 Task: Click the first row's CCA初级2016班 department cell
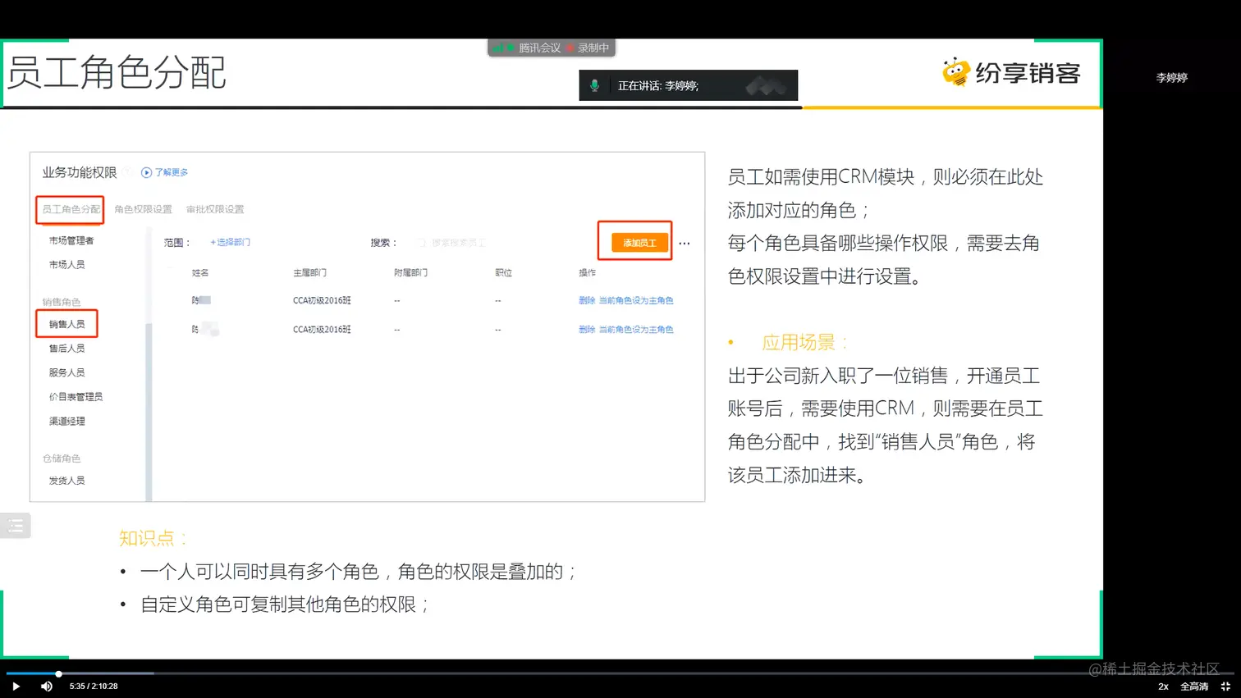pyautogui.click(x=322, y=301)
